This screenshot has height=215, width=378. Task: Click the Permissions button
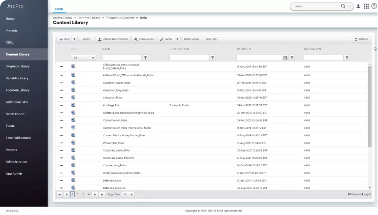(x=144, y=39)
